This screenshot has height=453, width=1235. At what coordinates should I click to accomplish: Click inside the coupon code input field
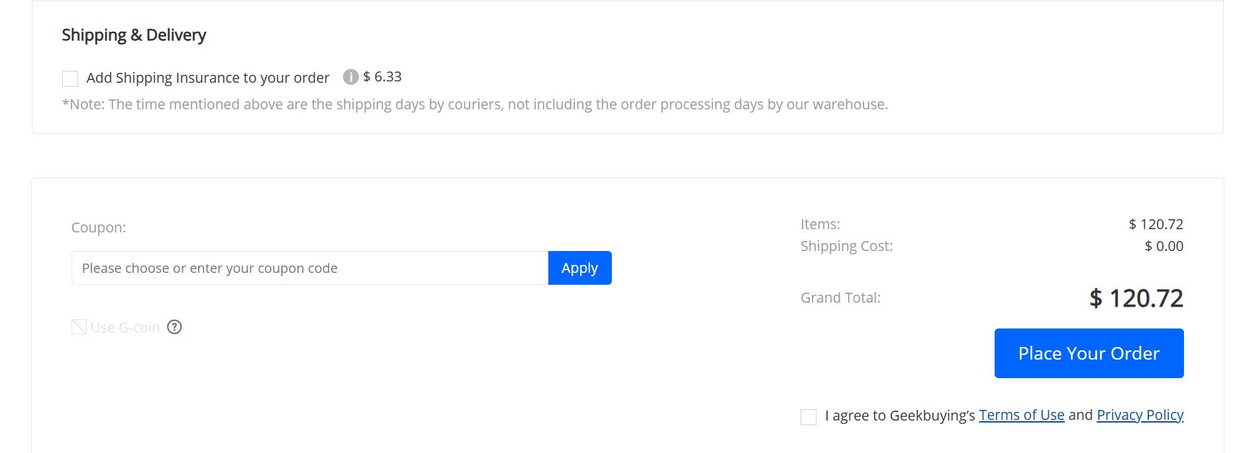point(308,268)
